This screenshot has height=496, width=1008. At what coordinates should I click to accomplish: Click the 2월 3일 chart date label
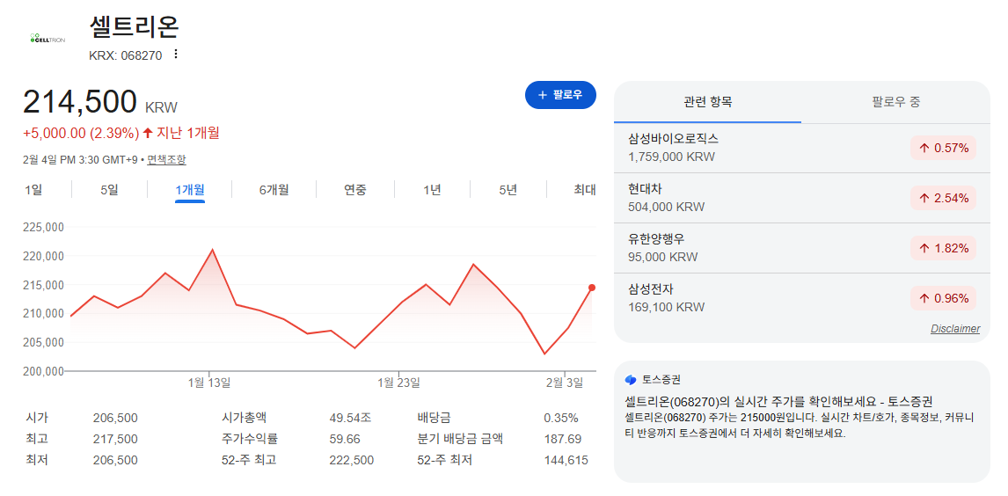565,383
